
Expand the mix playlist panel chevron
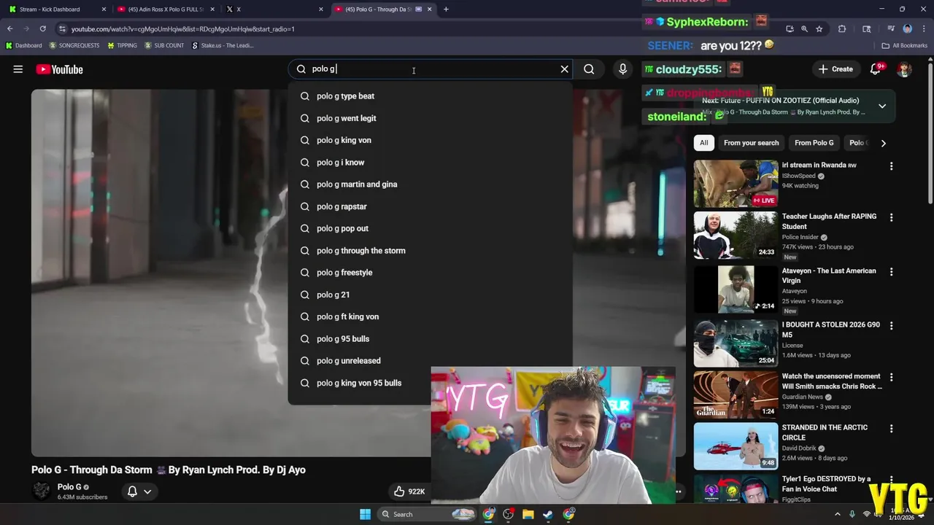pyautogui.click(x=882, y=106)
